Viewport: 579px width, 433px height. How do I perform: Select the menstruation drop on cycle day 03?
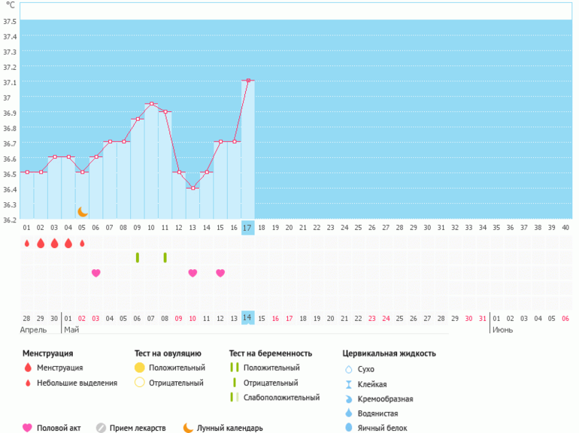[x=54, y=244]
